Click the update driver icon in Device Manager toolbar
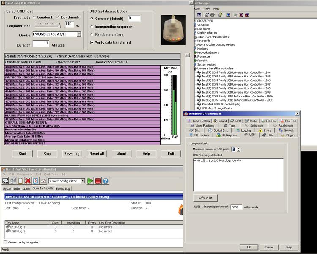Screen dimensions: 317x254 (235, 14)
